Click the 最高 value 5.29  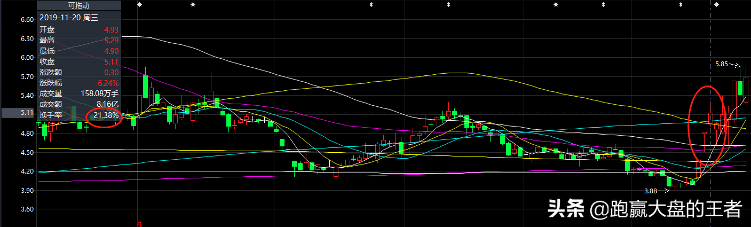click(x=111, y=41)
